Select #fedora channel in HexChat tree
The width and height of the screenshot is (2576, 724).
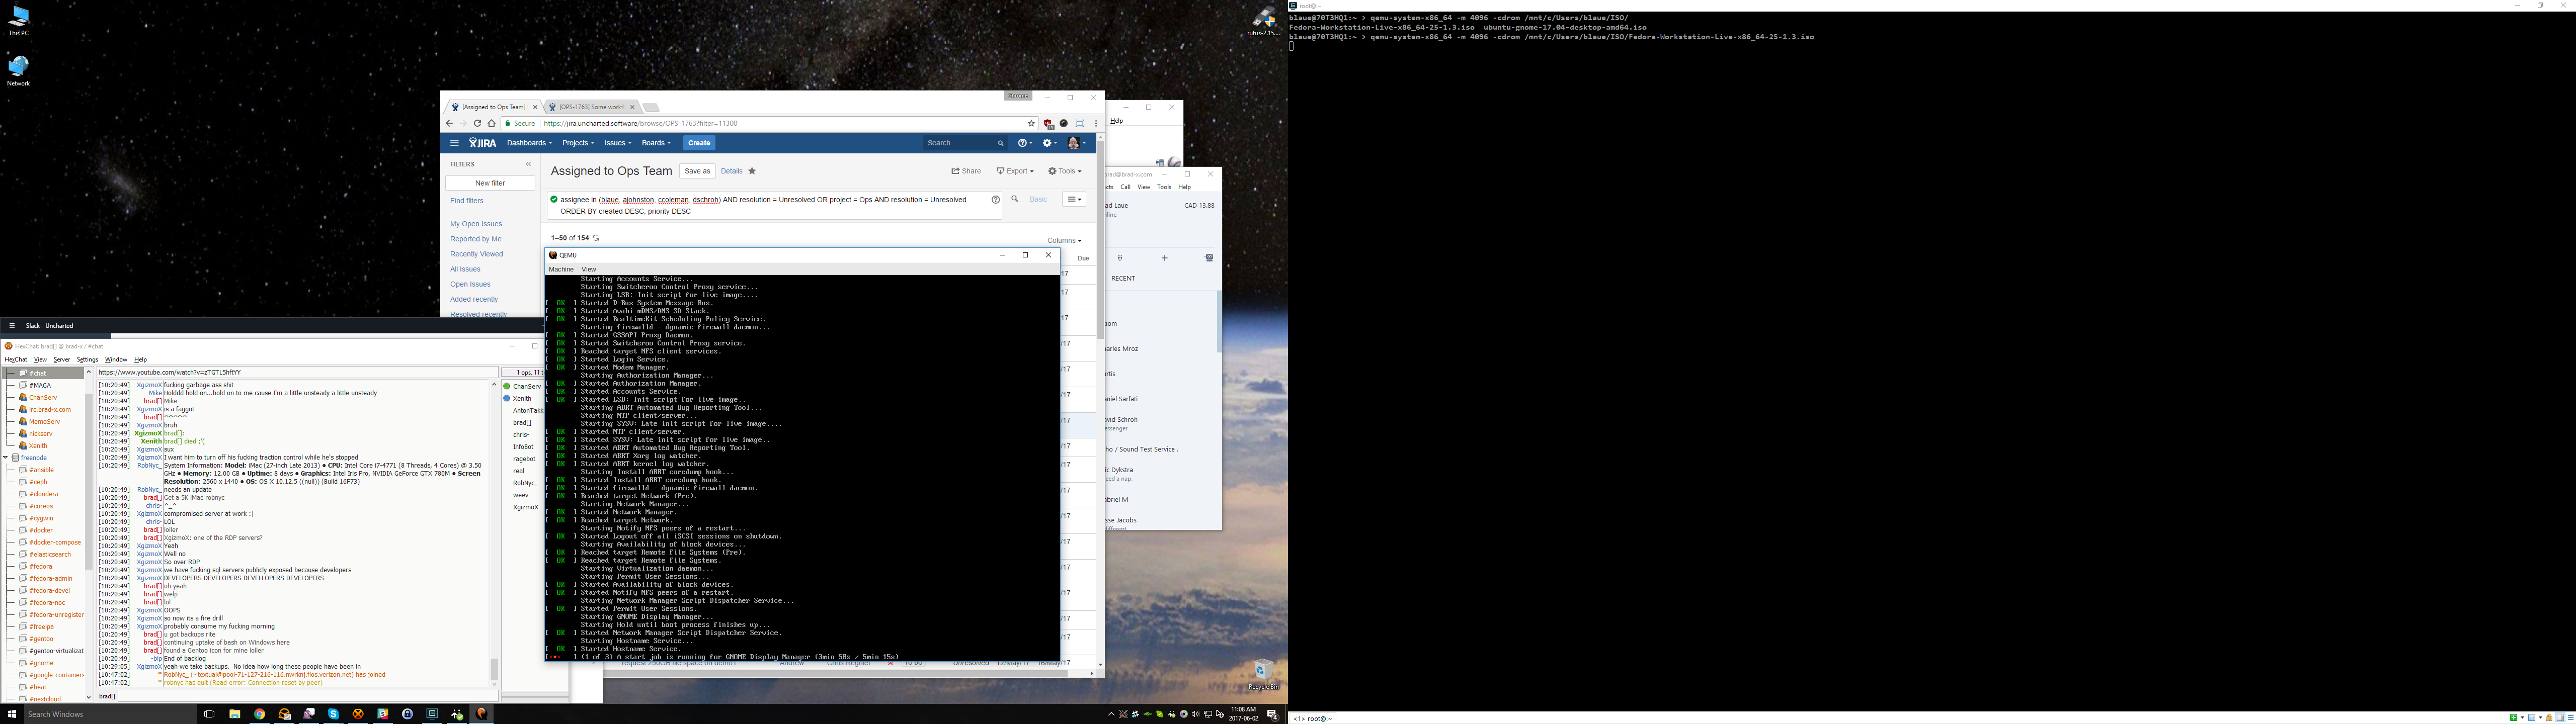pyautogui.click(x=40, y=566)
